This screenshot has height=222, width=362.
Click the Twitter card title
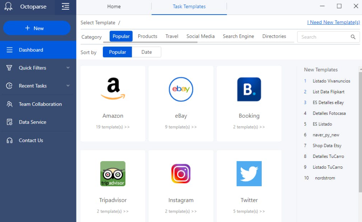tap(249, 200)
